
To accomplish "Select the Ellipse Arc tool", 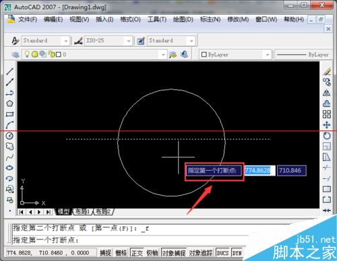I will (9, 179).
